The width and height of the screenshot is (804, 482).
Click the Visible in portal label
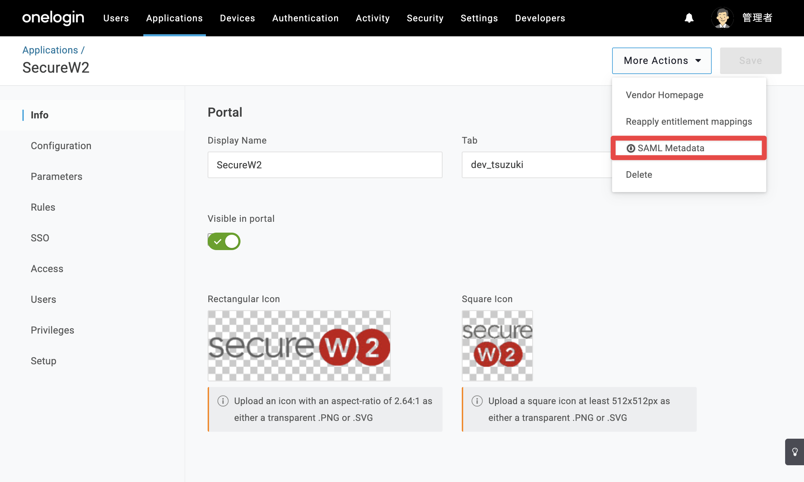click(241, 219)
